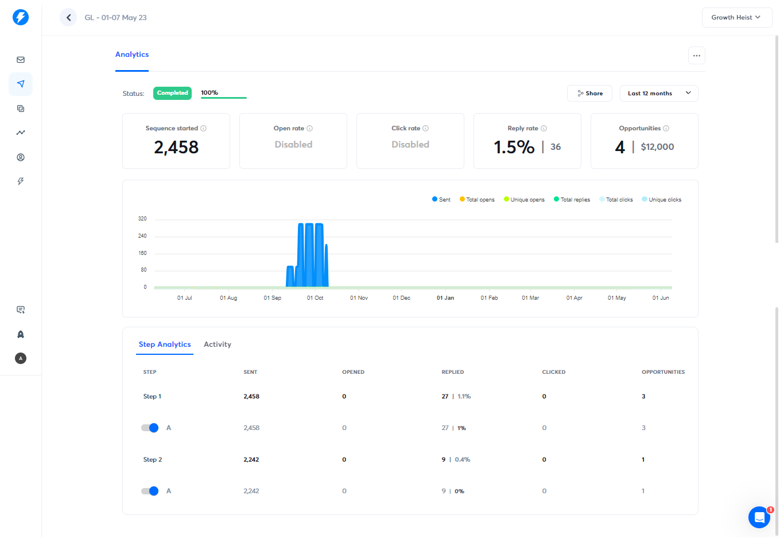Open the Analytics trend line sidebar icon

coord(21,133)
